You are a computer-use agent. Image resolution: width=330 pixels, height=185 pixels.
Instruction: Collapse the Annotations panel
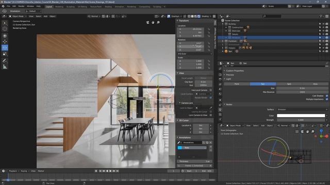tap(177, 138)
